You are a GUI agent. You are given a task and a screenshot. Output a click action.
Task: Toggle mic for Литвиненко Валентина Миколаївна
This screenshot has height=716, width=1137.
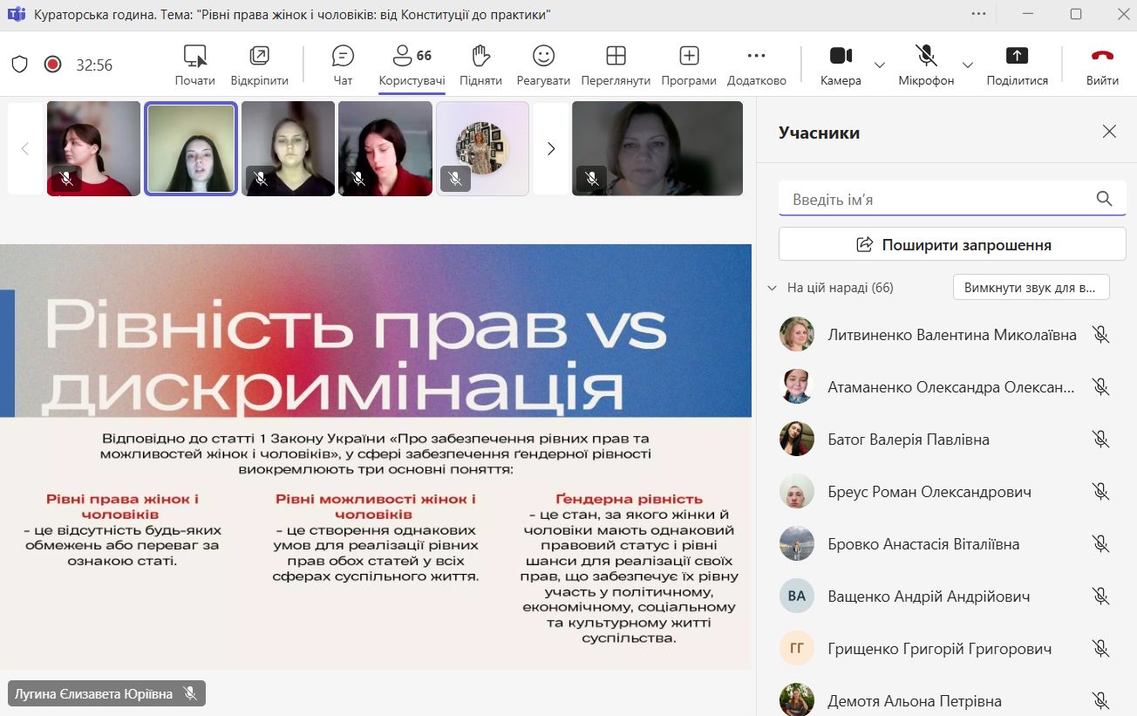pyautogui.click(x=1100, y=335)
